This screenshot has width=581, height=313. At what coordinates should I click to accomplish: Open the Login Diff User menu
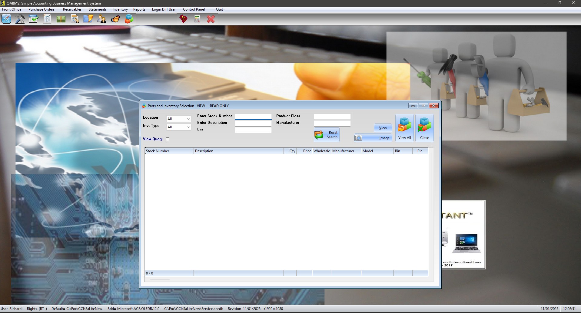tap(164, 9)
